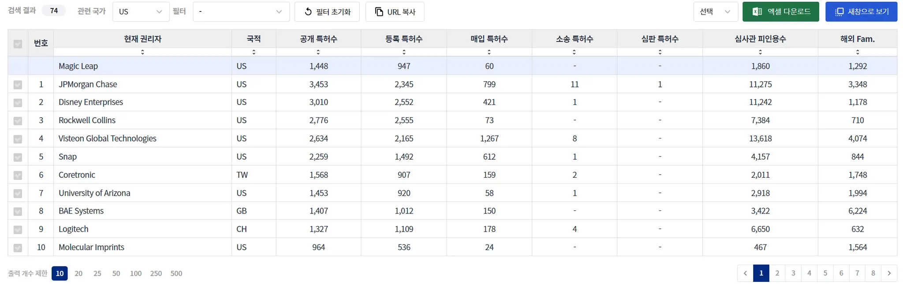Go to previous page arrow

click(745, 273)
